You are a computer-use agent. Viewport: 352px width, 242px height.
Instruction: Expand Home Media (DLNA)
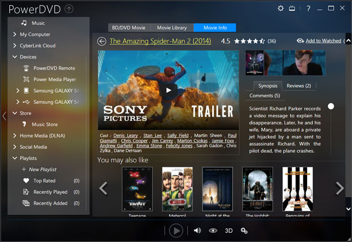(15, 135)
